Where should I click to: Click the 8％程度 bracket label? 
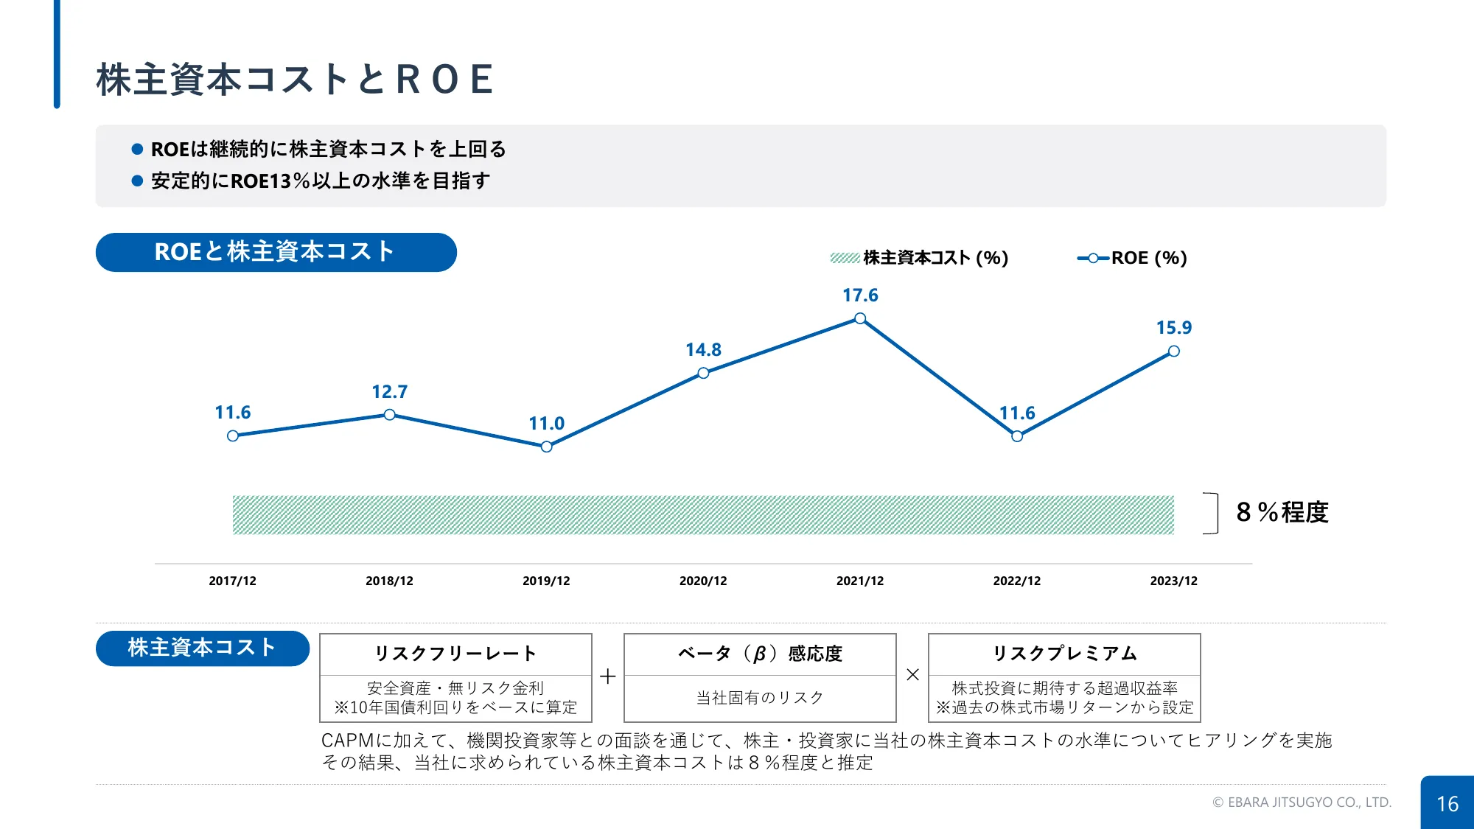click(1282, 512)
